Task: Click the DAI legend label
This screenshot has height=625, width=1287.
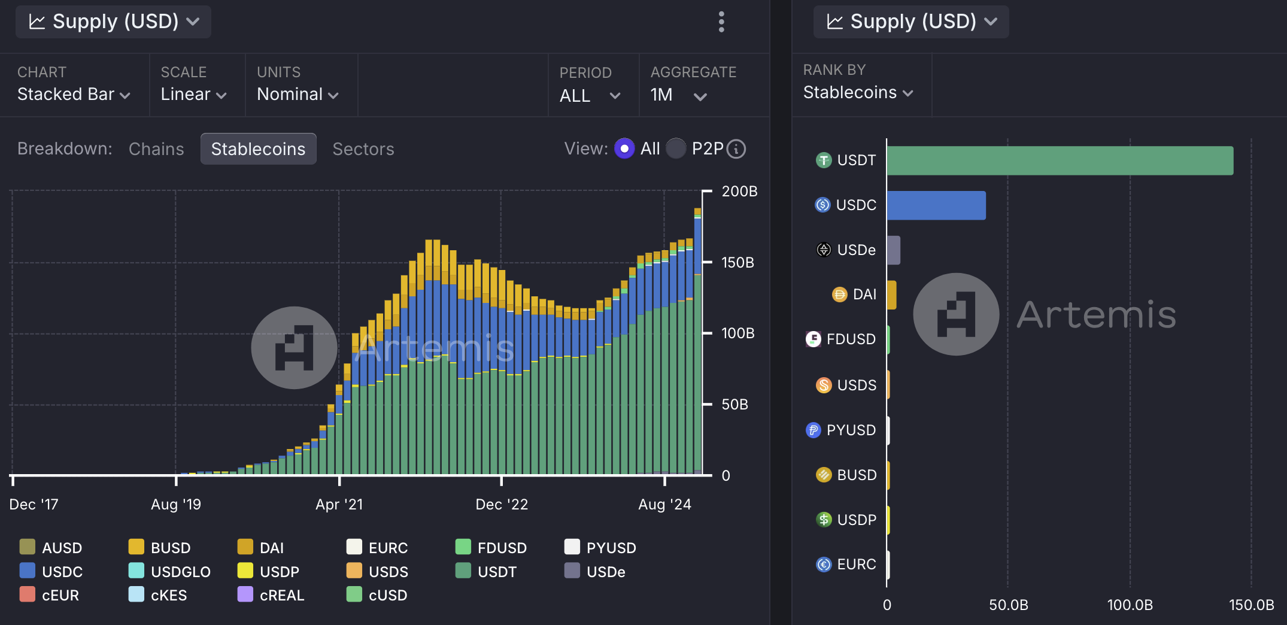Action: click(x=272, y=548)
